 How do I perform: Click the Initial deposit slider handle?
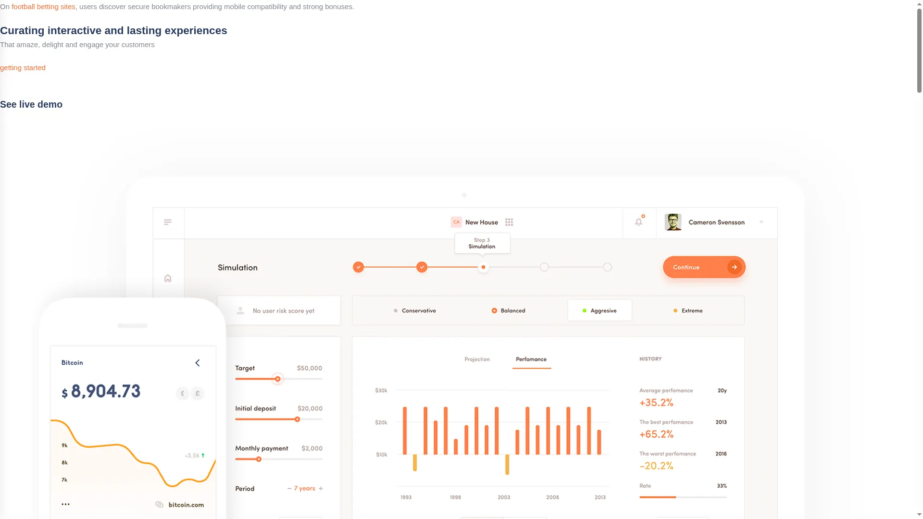297,420
